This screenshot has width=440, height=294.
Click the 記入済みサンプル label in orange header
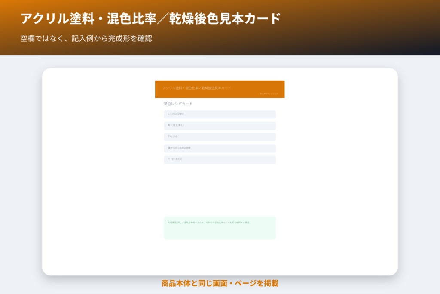pyautogui.click(x=269, y=93)
